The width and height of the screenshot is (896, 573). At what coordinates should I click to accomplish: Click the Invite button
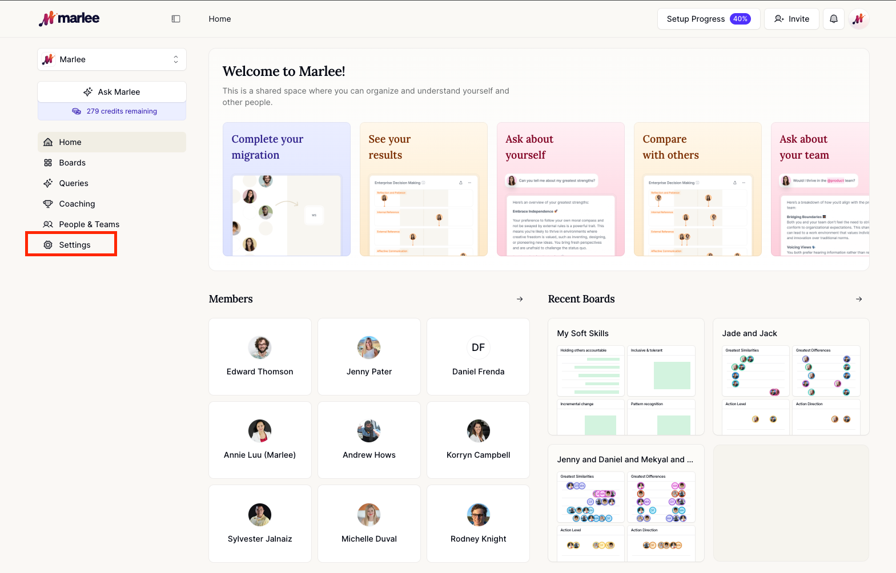coord(791,19)
